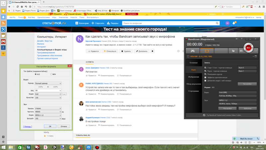Click 'Отмена' in format settings dialog
The height and width of the screenshot is (150, 266).
[x=64, y=126]
